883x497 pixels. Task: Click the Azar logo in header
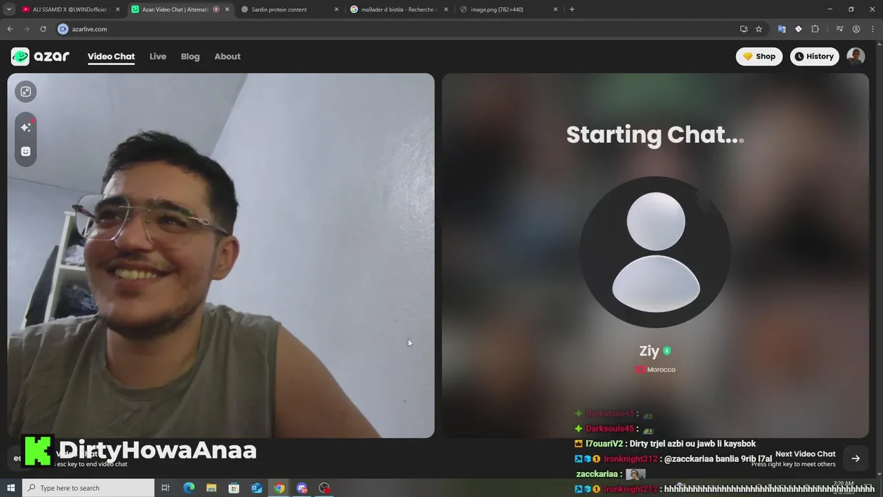(40, 57)
